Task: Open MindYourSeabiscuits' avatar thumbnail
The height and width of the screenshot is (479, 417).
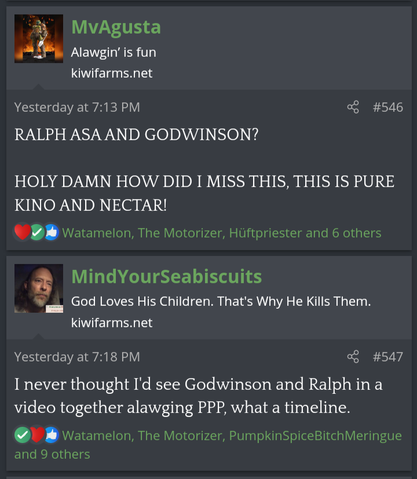Action: click(39, 288)
